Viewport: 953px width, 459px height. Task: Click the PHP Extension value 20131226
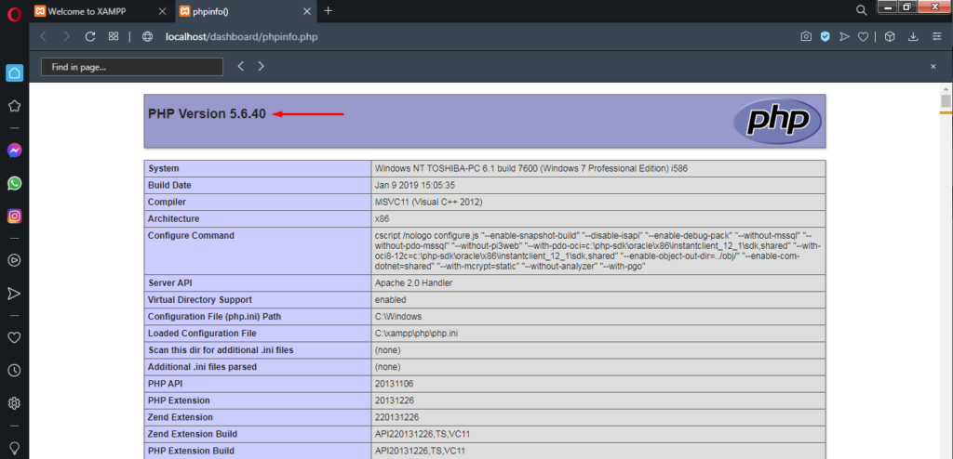click(395, 400)
